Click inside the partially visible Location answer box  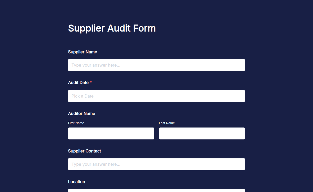[156, 191]
